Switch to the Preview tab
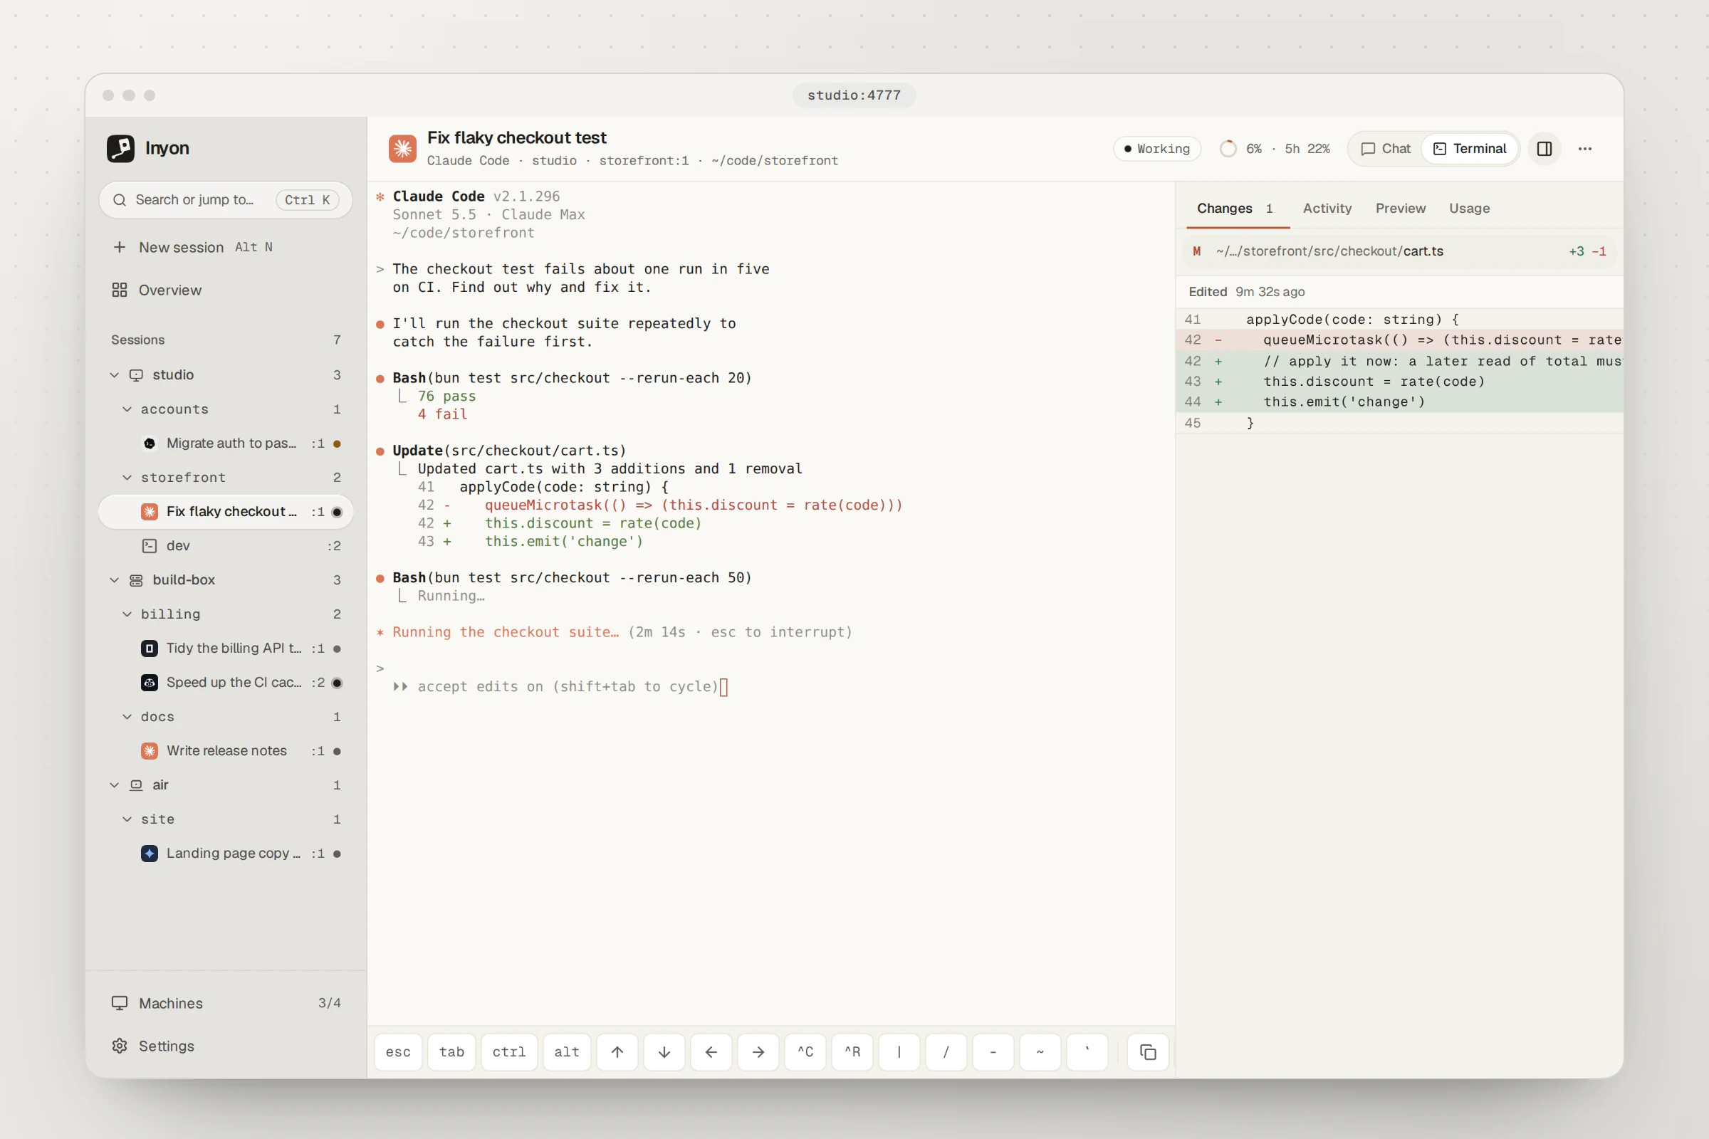1709x1139 pixels. (x=1400, y=209)
